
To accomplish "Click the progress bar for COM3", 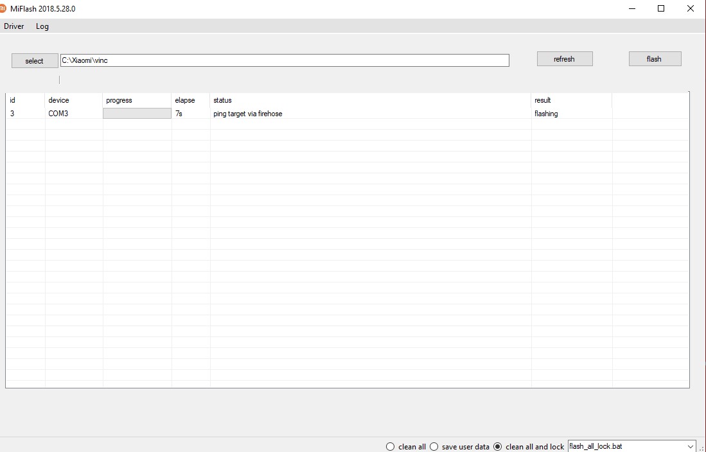I will [137, 114].
